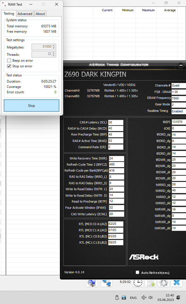Increase Threads with the spinner up arrow
The width and height of the screenshot is (186, 304).
click(x=54, y=53)
